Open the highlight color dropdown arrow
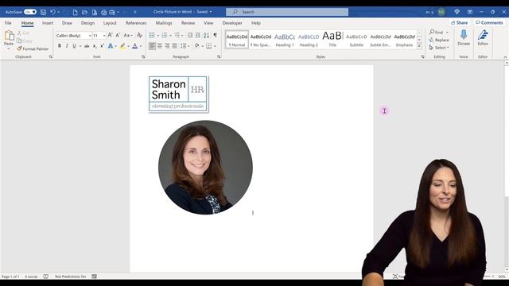 (x=128, y=46)
